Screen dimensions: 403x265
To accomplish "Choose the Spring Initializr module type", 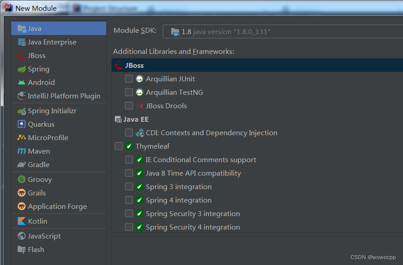I will (x=59, y=111).
